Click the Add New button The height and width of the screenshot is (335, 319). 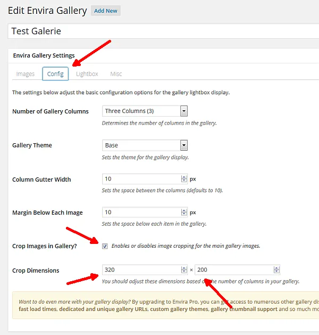pos(106,11)
